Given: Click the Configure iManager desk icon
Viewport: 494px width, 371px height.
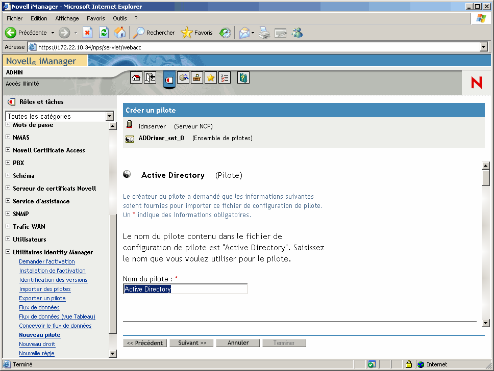Looking at the screenshot, I should 196,77.
